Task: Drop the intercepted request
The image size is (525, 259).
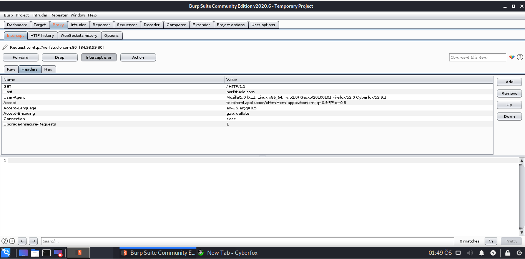Action: click(60, 57)
